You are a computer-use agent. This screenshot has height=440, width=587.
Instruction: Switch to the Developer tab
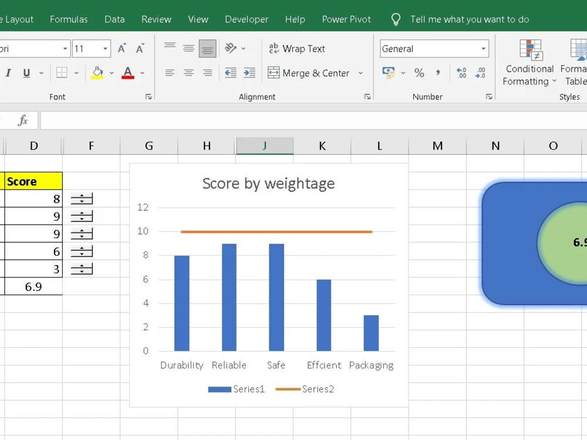pos(246,19)
